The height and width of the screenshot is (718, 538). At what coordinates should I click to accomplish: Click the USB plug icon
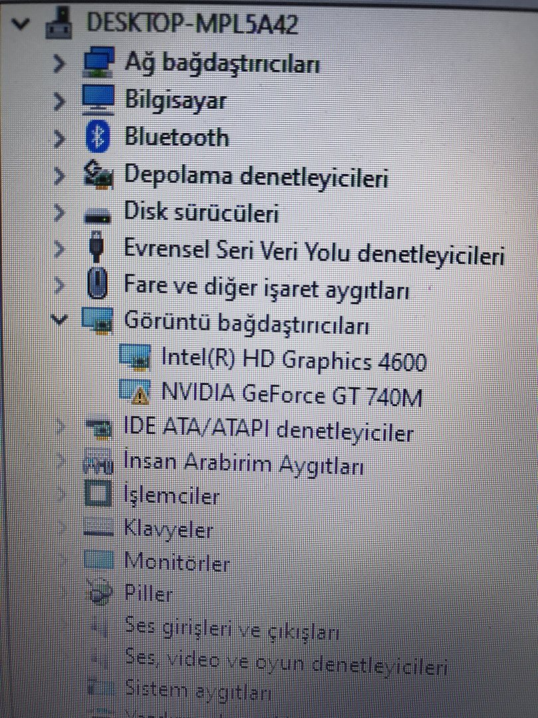click(96, 247)
